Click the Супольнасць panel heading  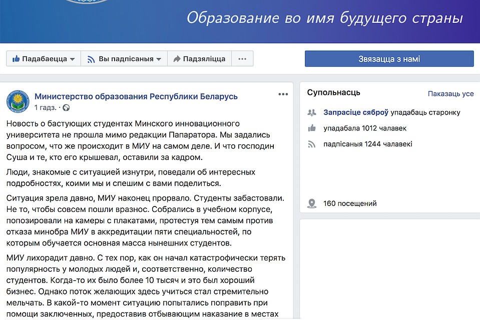click(334, 92)
